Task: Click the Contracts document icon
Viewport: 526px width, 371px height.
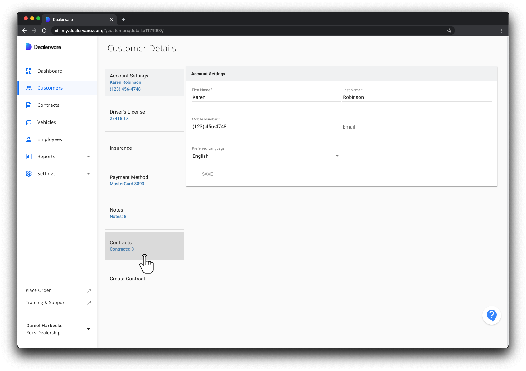Action: pos(29,105)
